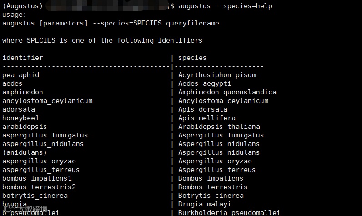The image size is (362, 216).
Task: Click the 'Amphimedon queenslandica' species name
Action: coord(227,92)
